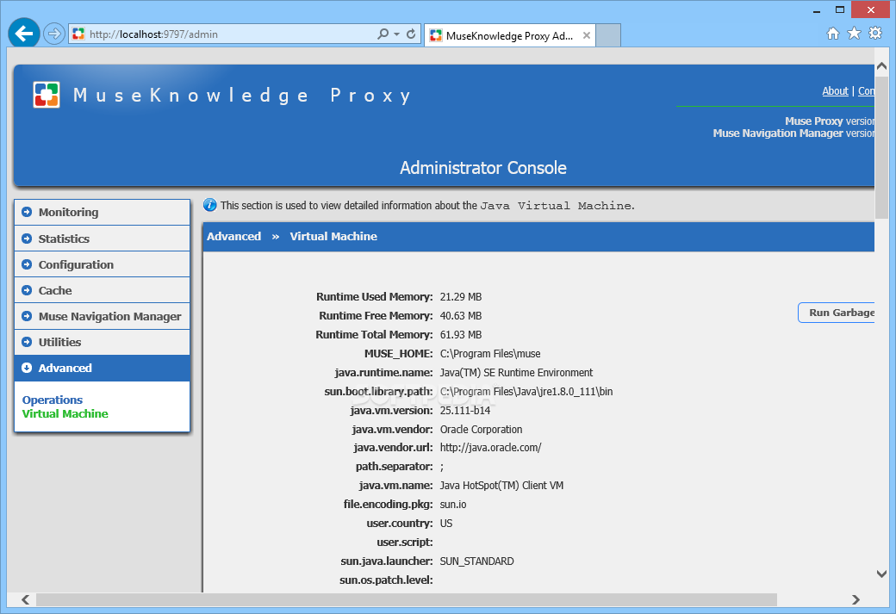This screenshot has width=896, height=614.
Task: Click the sun.io encoding package value
Action: point(452,505)
